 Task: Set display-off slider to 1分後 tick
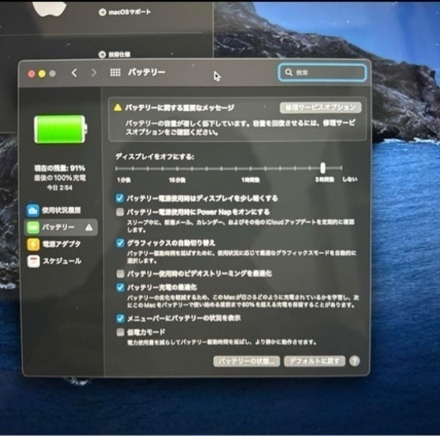(116, 169)
